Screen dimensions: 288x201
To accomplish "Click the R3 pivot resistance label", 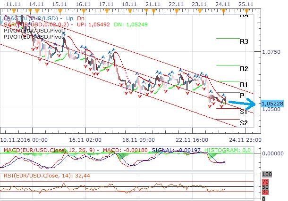I will (244, 42).
